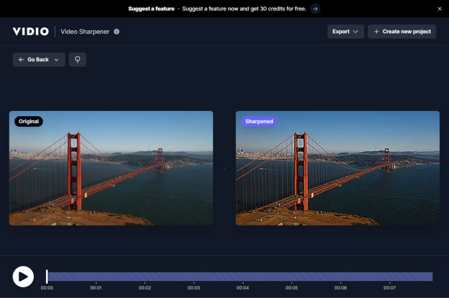This screenshot has height=298, width=449.
Task: Click the Sharpened video preview
Action: click(338, 168)
